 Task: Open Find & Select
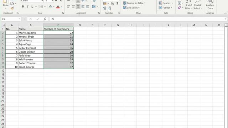(198, 5)
